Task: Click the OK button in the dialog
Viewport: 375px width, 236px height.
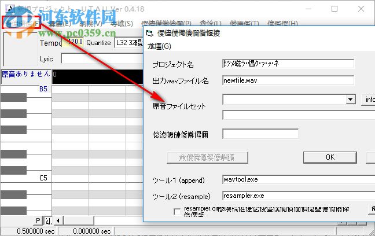Action: [330, 157]
